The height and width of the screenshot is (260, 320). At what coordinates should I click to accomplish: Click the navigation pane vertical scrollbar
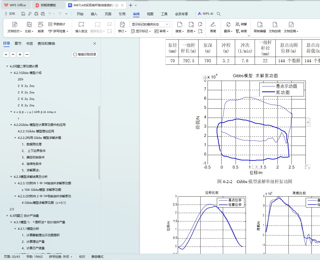tap(99, 142)
